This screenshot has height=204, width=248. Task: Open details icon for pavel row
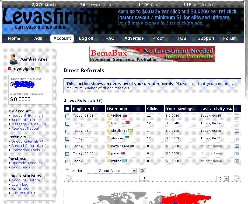pos(237,154)
